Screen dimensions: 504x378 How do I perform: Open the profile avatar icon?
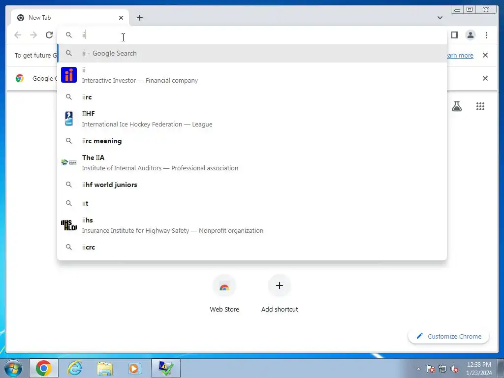click(470, 35)
